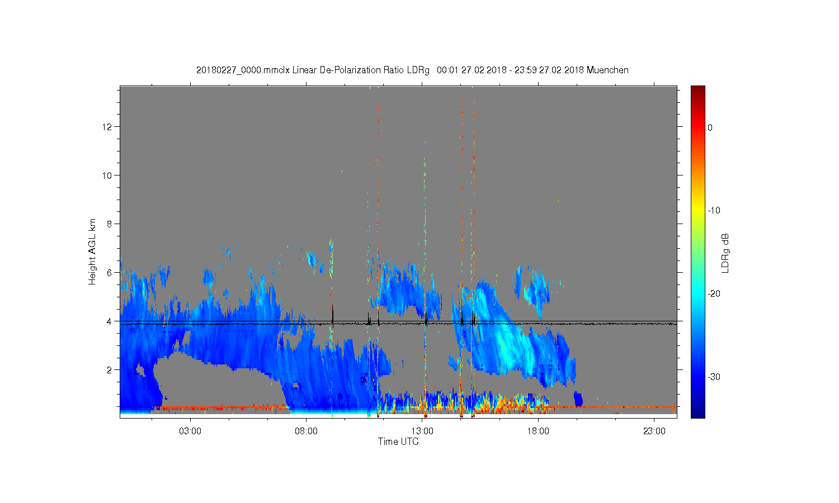Click the height tick label 6
This screenshot has width=839, height=503.
(x=110, y=273)
